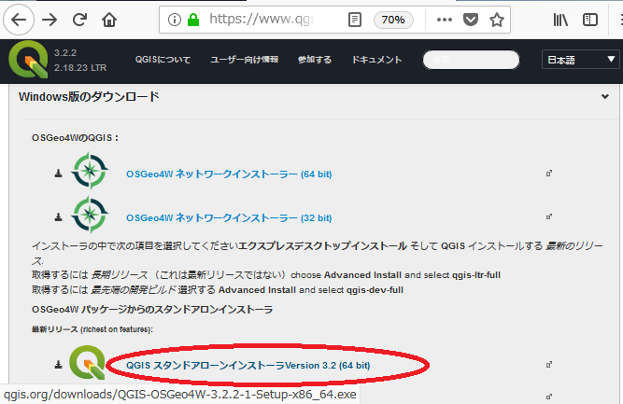Click OSGeo4W compass icon for 32 bit installer
The image size is (623, 404).
(x=90, y=215)
